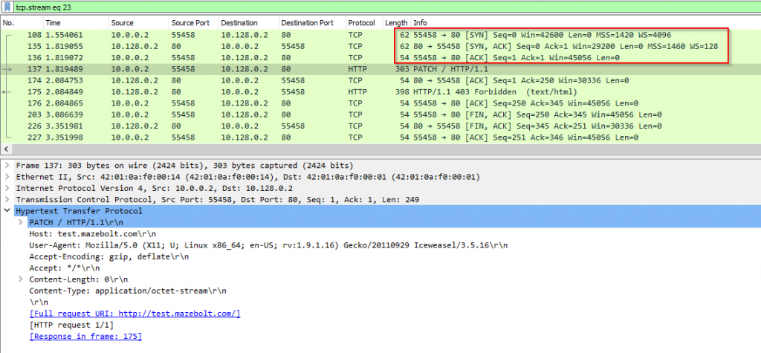Click the packet list scroll left arrow
This screenshot has width=761, height=353.
click(x=5, y=149)
